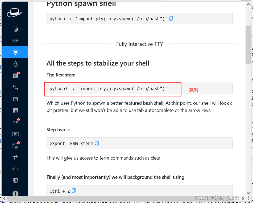The image size is (253, 203).
Task: Copy the Ctrl + Z snippet
Action: click(x=74, y=191)
